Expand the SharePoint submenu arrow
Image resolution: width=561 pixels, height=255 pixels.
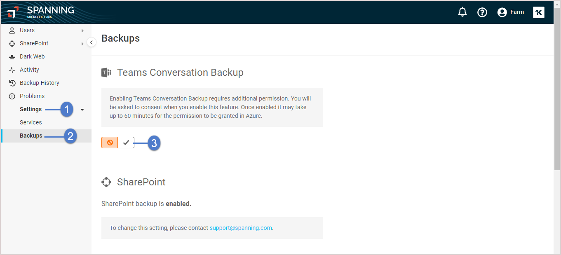pyautogui.click(x=82, y=44)
